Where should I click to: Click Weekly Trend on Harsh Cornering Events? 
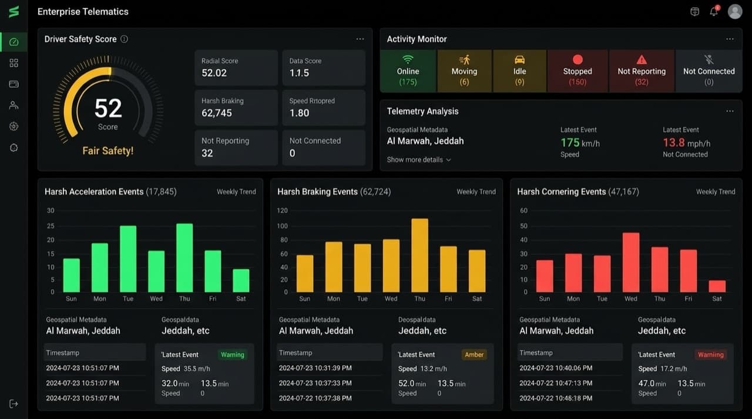[x=716, y=192]
